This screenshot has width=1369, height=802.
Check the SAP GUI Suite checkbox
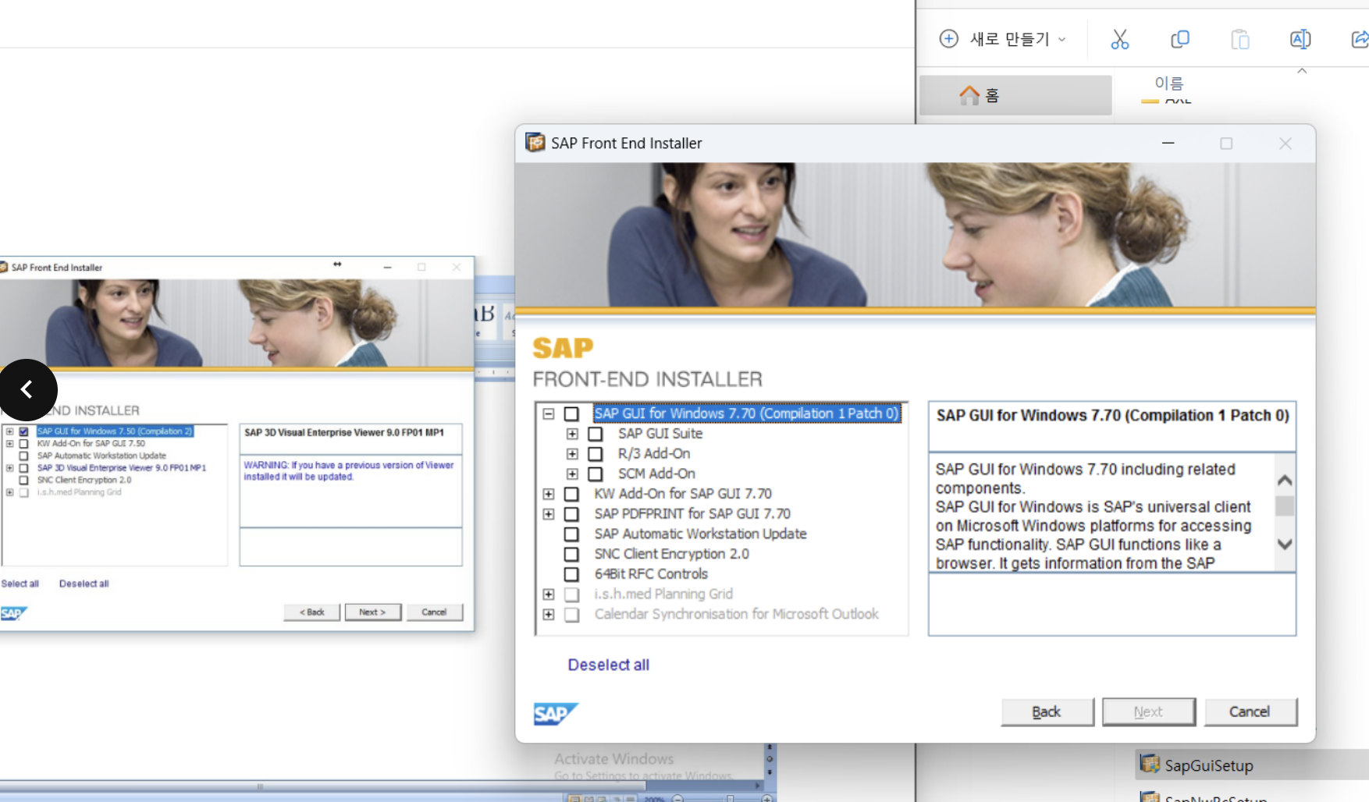coord(596,434)
